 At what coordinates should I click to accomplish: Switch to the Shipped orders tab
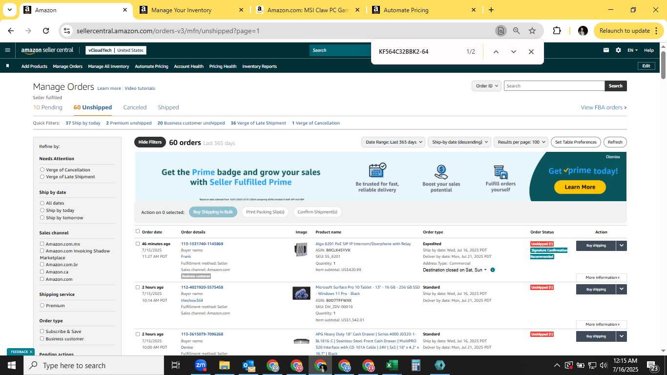click(168, 107)
